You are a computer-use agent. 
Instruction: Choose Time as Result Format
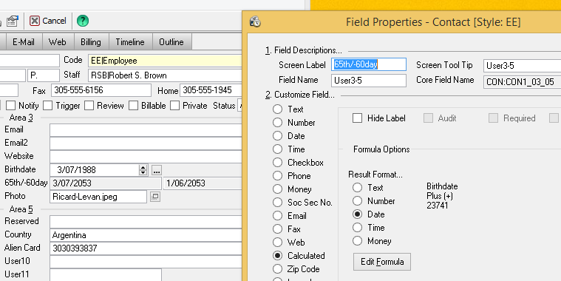pyautogui.click(x=358, y=228)
